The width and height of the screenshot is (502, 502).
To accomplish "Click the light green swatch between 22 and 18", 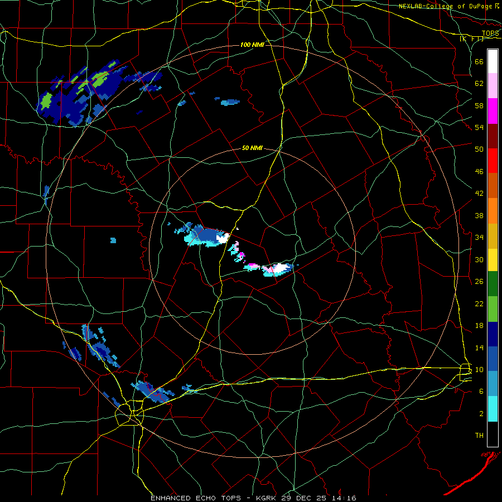I will [x=493, y=309].
